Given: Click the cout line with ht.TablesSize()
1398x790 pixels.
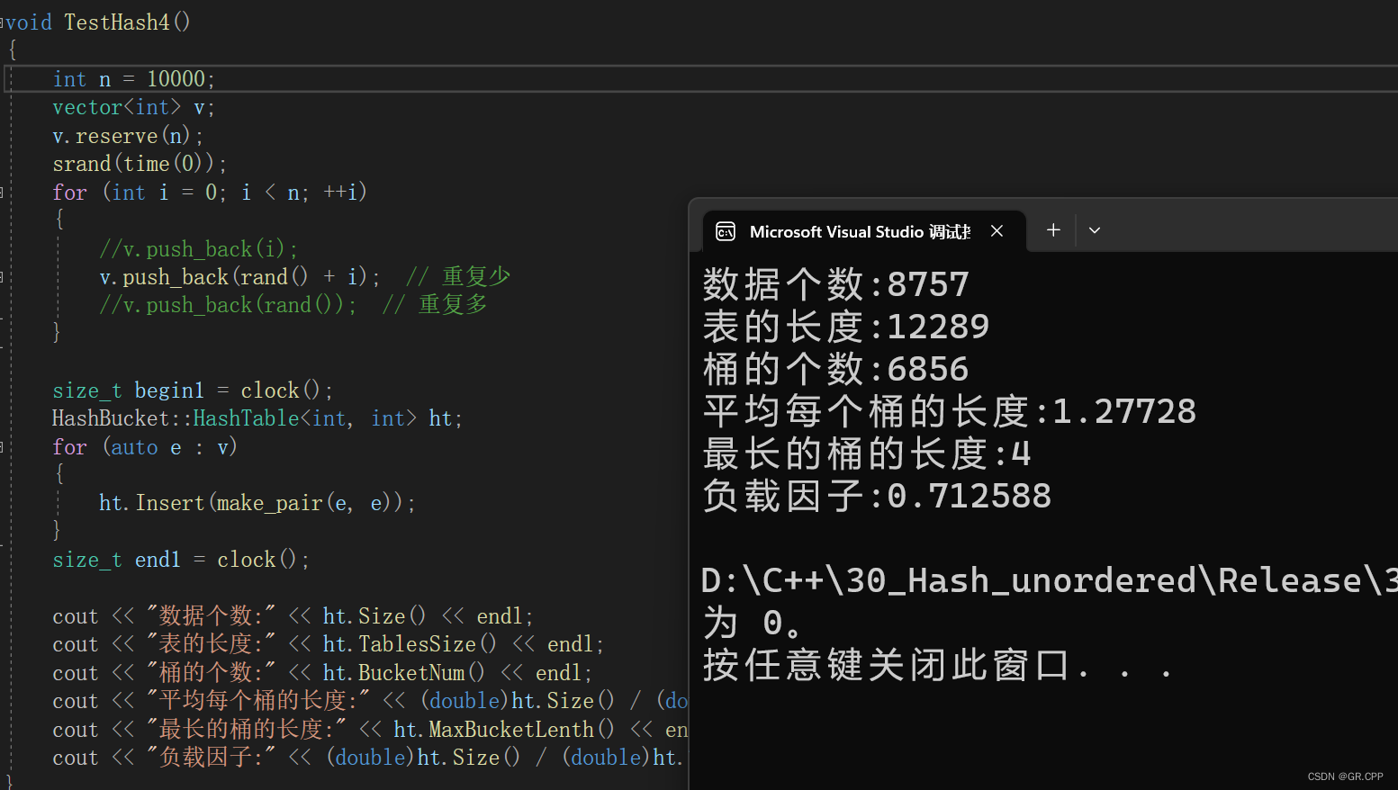Looking at the screenshot, I should click(328, 643).
